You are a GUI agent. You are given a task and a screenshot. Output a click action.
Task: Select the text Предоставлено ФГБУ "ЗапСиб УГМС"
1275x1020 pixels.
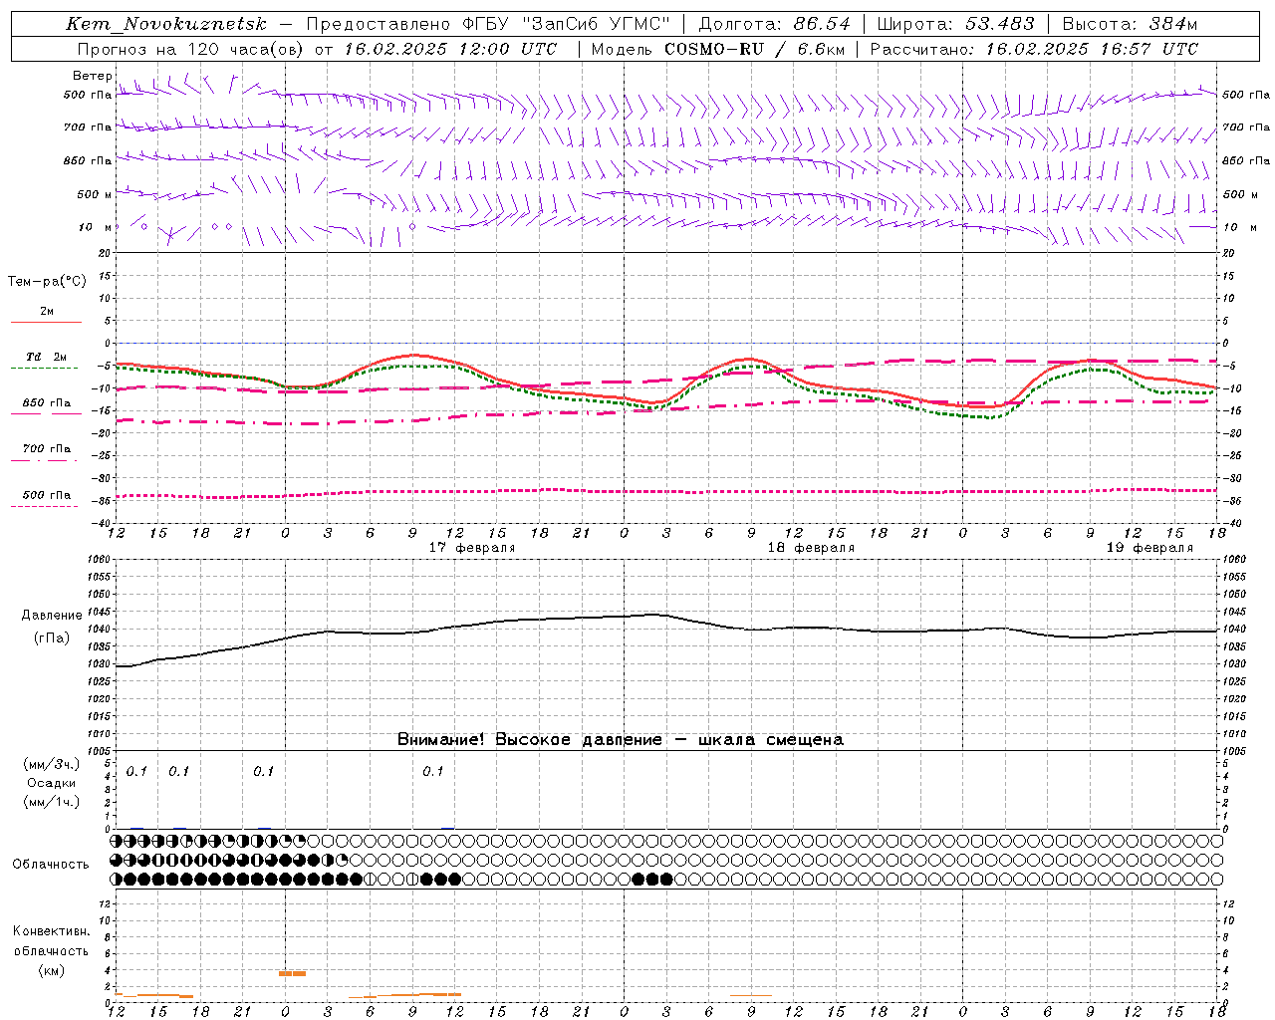488,24
